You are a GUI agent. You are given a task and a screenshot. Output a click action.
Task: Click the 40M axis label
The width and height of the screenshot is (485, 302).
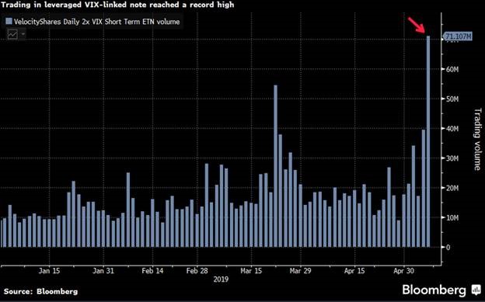coord(452,129)
